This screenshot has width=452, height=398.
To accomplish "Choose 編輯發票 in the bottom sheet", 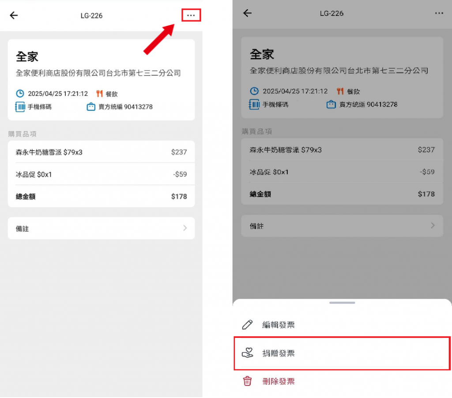I will tap(342, 325).
